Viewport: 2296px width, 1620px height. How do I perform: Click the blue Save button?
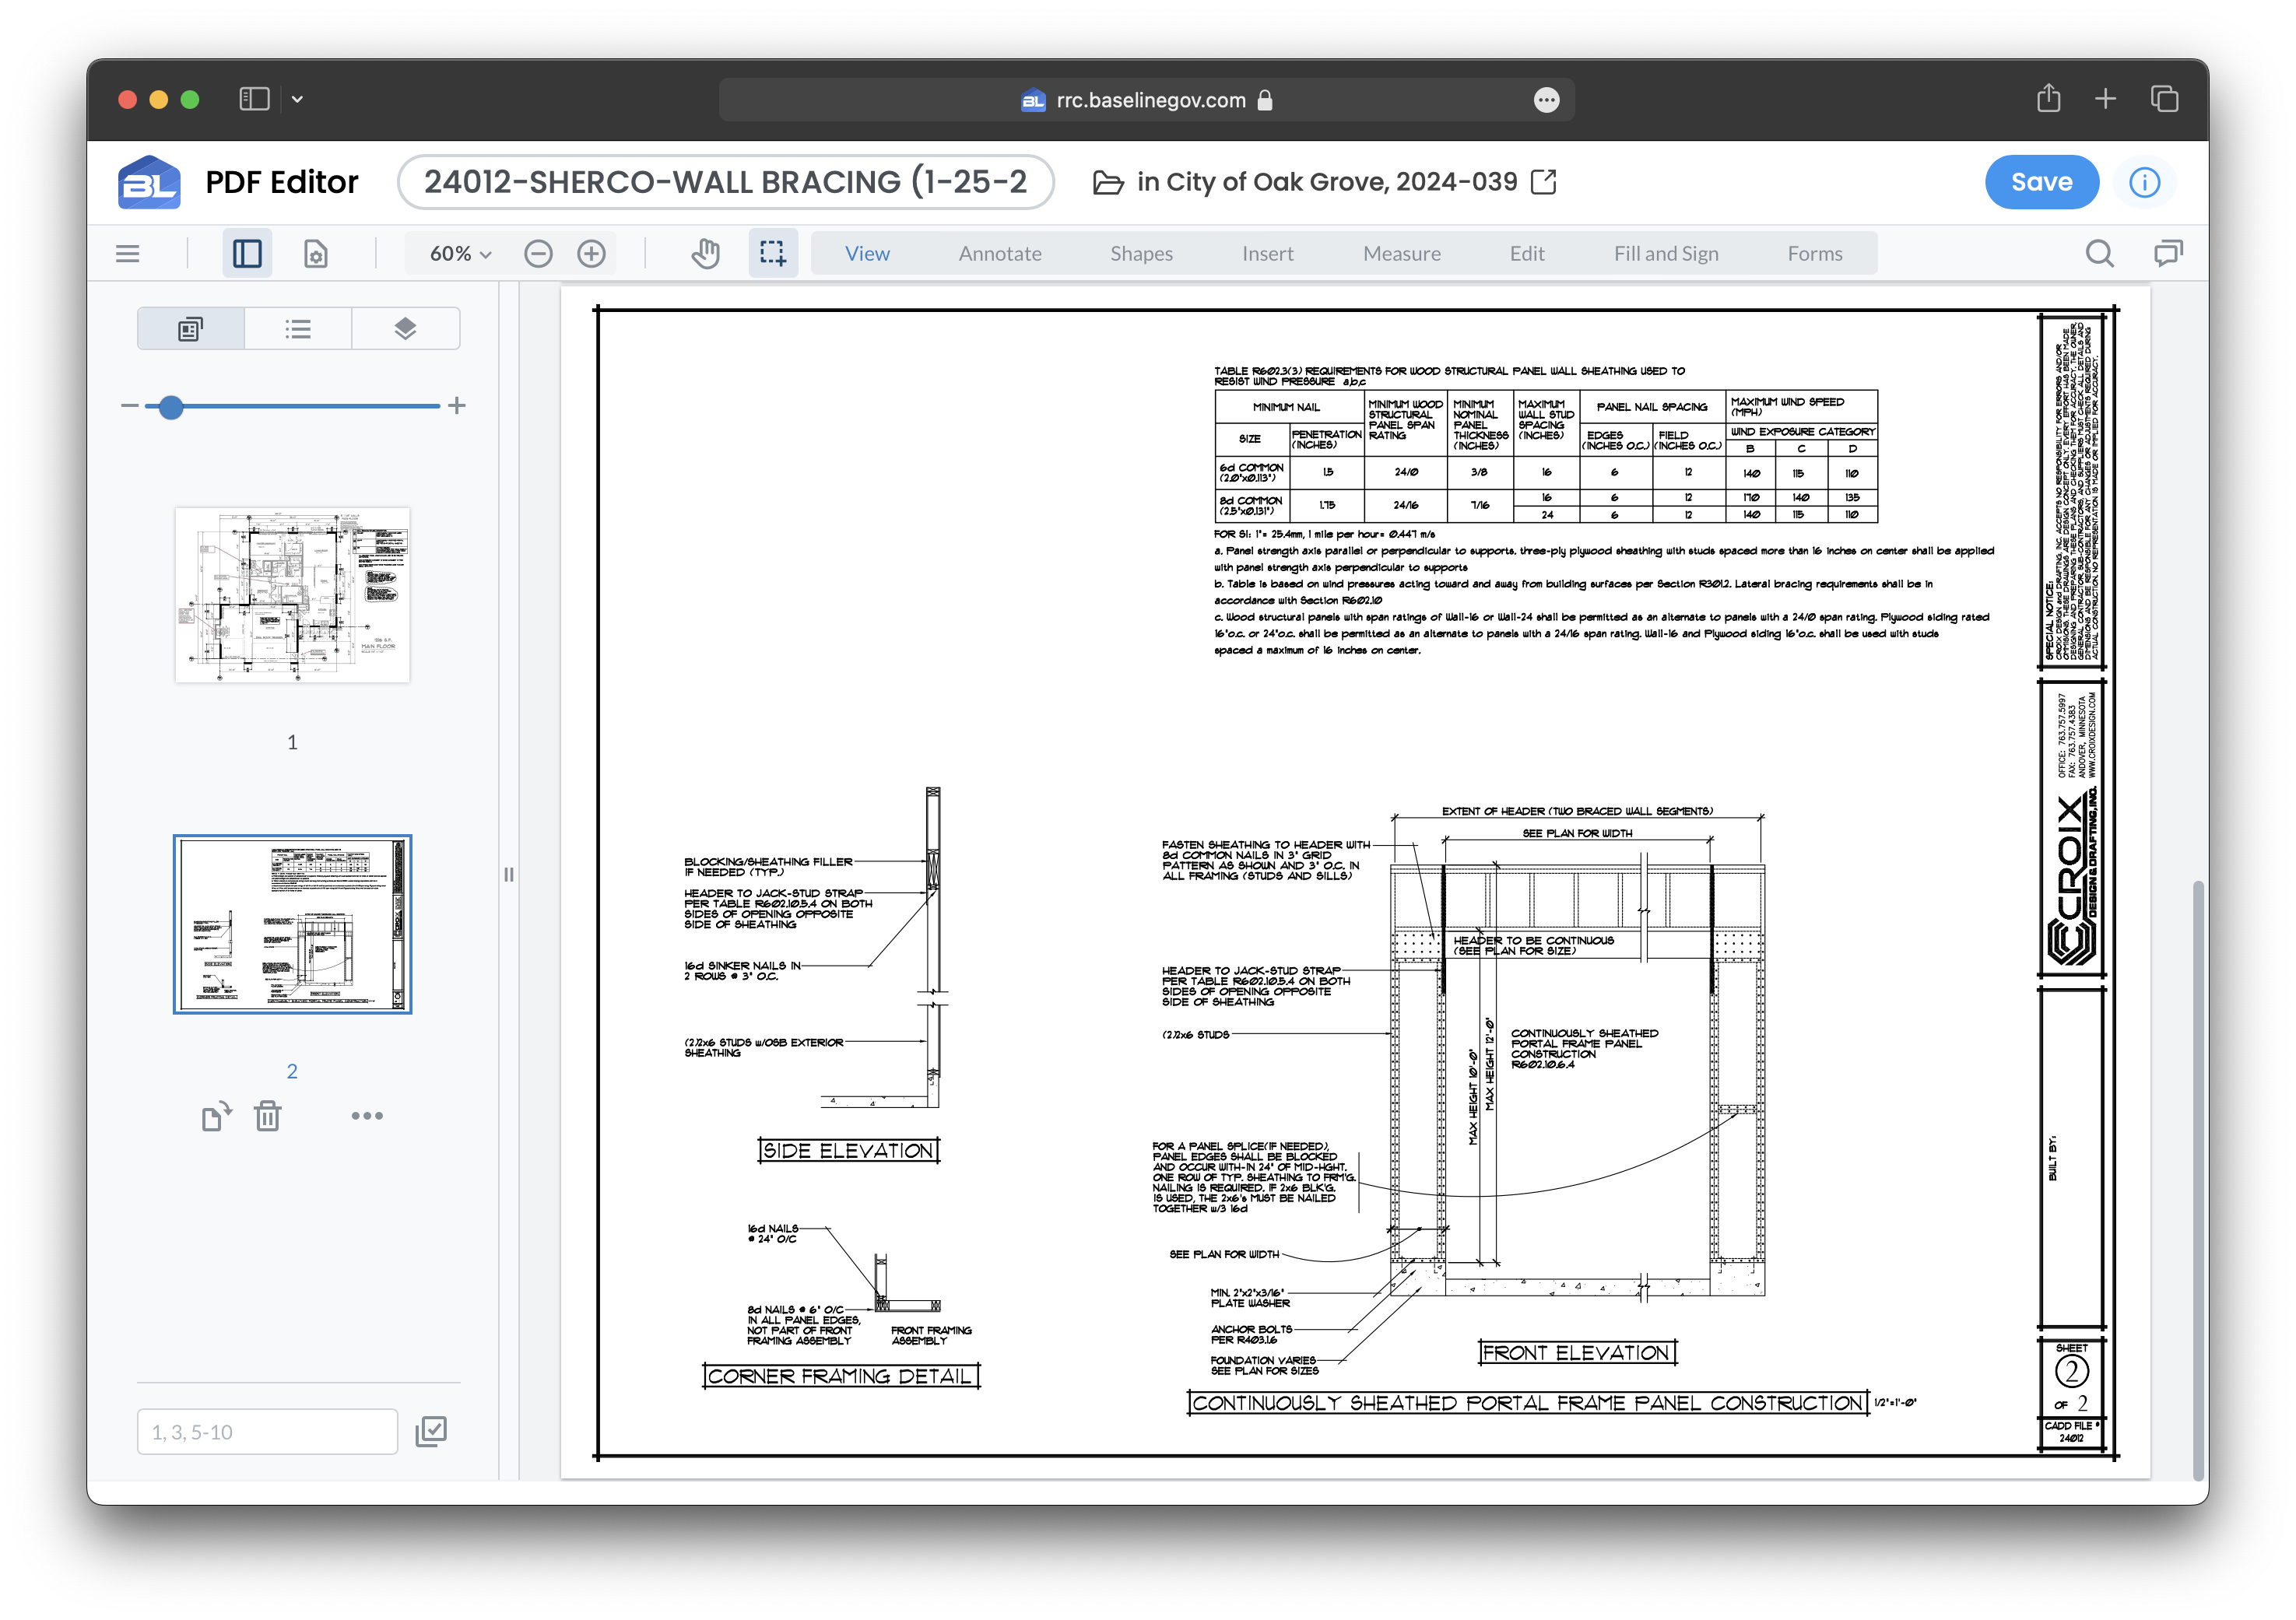pos(2041,182)
